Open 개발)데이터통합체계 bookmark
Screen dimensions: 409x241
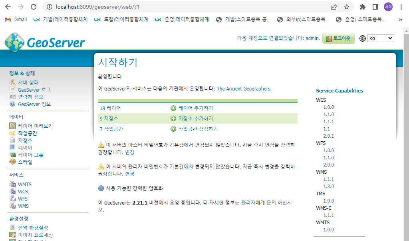(x=61, y=19)
